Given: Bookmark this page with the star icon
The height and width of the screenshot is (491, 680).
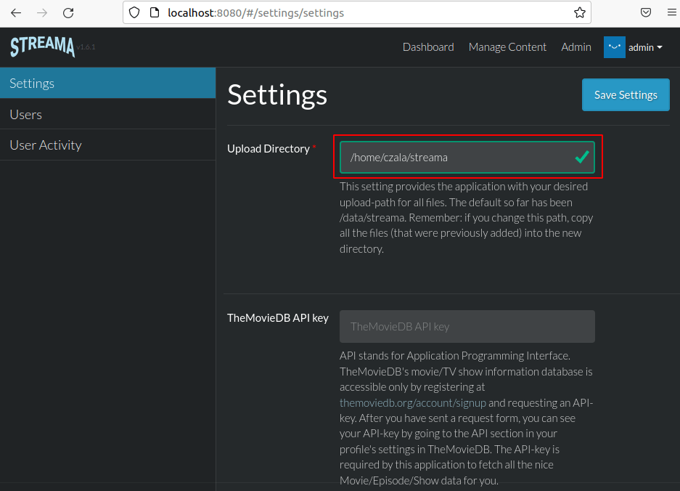Looking at the screenshot, I should point(579,12).
